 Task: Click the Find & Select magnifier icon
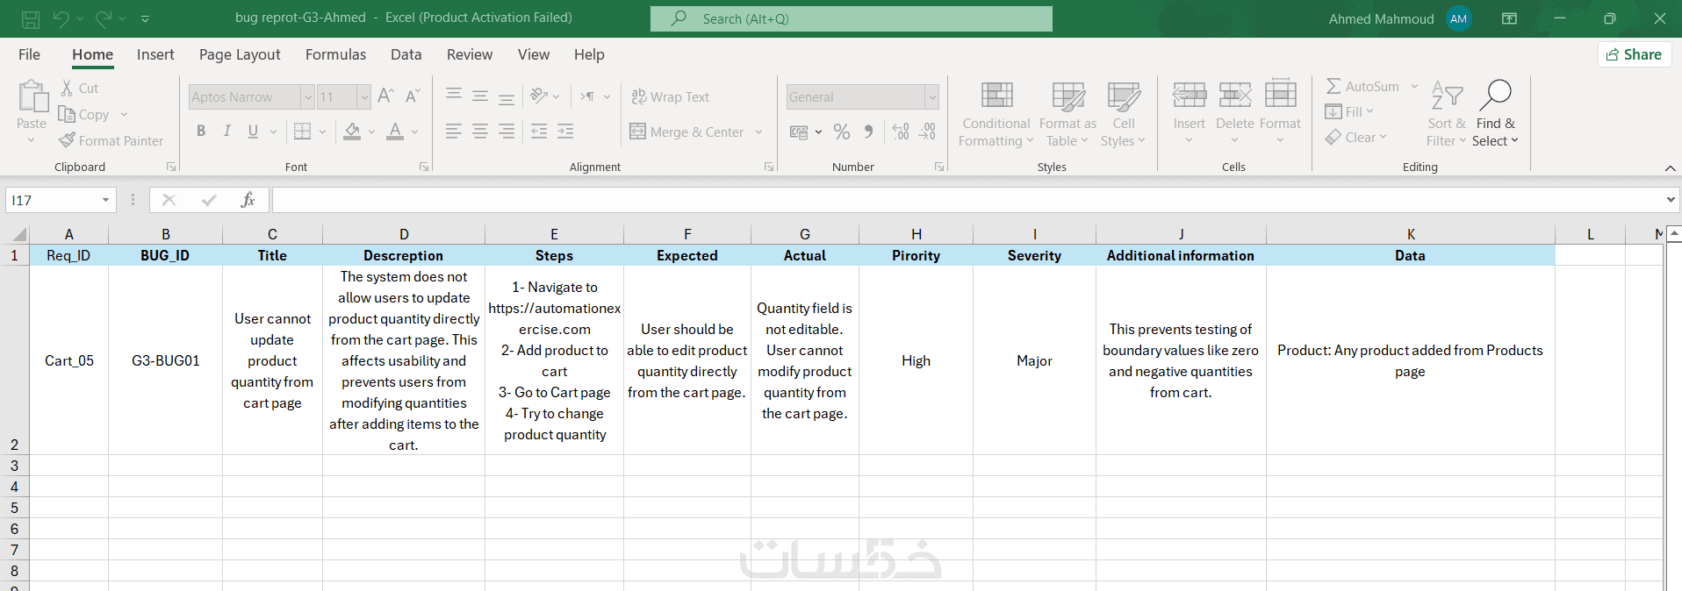1495,94
